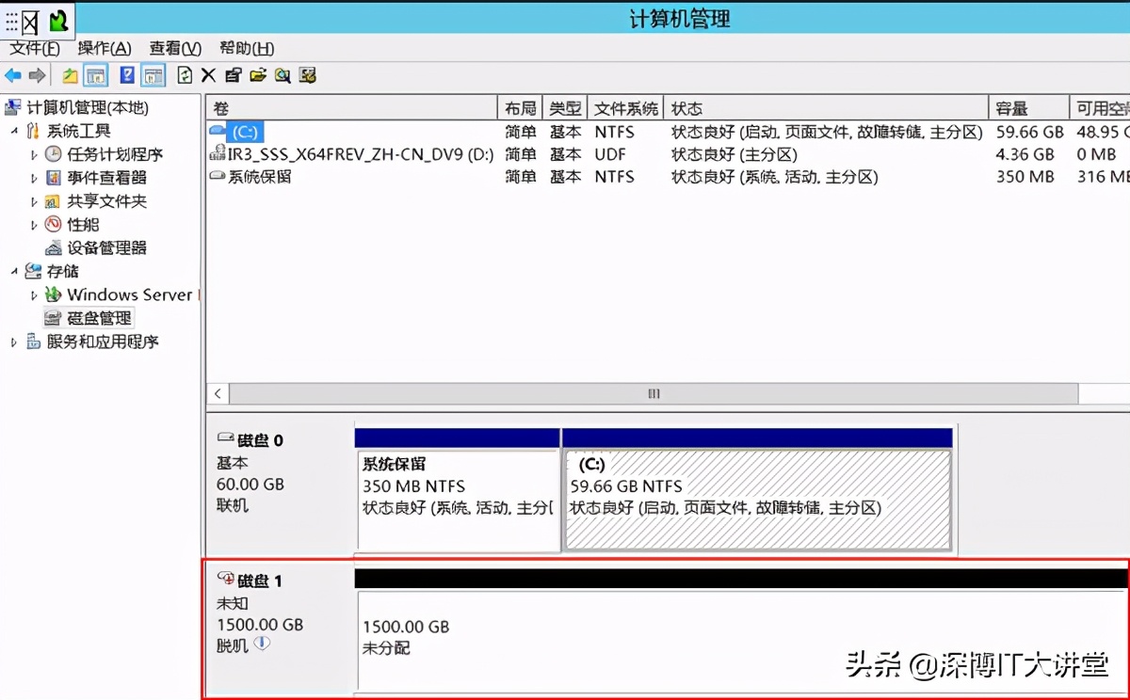Image resolution: width=1130 pixels, height=700 pixels.
Task: Click the Help question-mark toolbar button
Action: pos(125,74)
